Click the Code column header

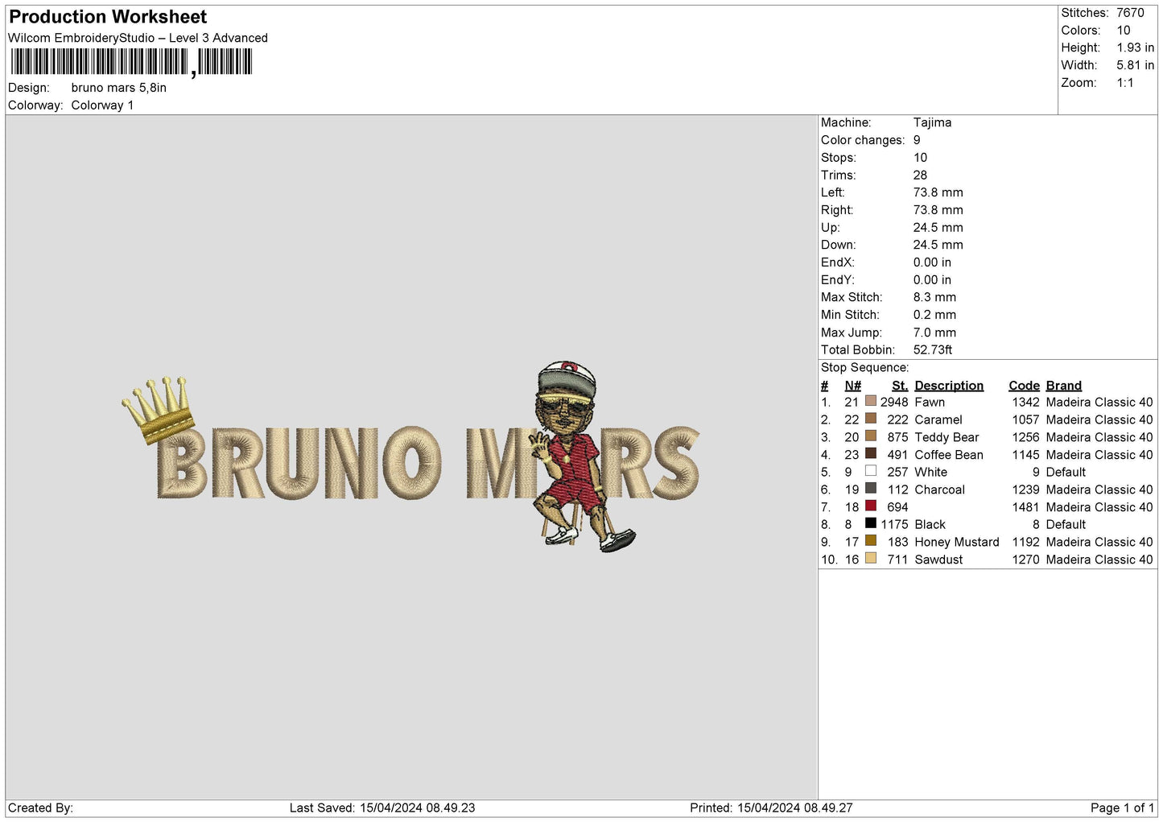tap(1024, 386)
